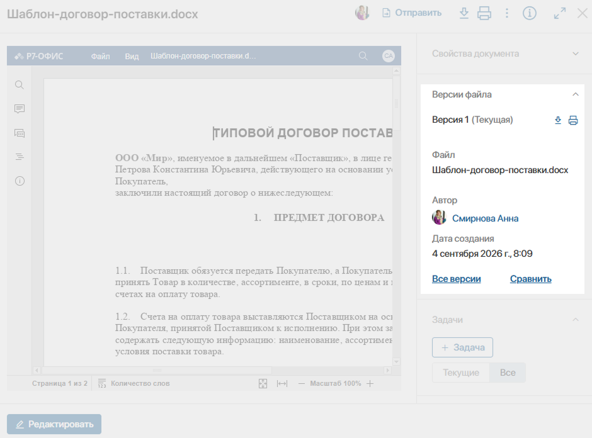Click the Масштаб 100% zoom label

[335, 383]
